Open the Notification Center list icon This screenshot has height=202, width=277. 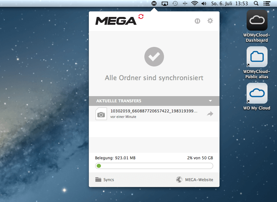[x=267, y=3]
